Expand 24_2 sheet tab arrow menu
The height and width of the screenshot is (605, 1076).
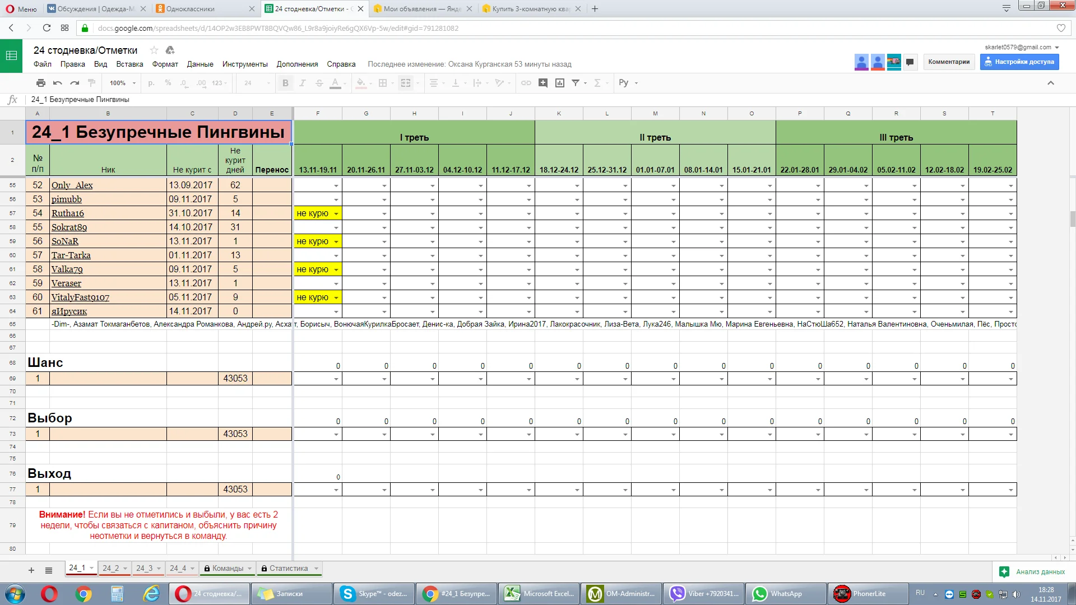click(x=125, y=569)
